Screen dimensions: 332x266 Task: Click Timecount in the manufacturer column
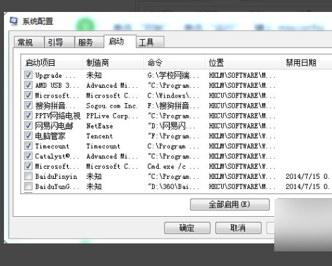(103, 146)
